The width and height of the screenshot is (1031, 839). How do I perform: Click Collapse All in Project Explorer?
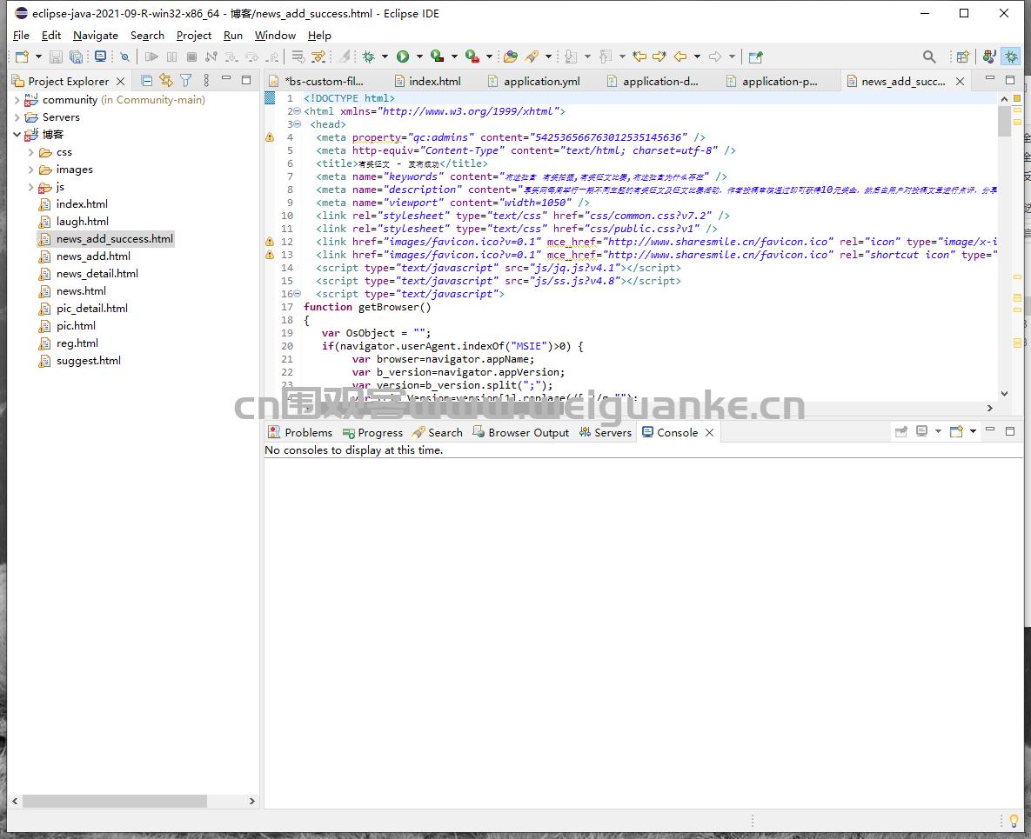pyautogui.click(x=146, y=81)
